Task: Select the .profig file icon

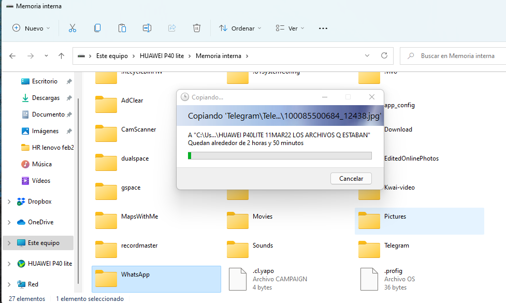Action: click(x=369, y=279)
